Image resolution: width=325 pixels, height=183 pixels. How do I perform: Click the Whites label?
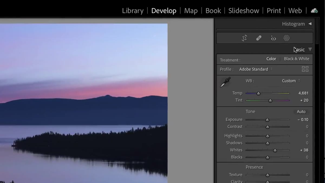[236, 150]
